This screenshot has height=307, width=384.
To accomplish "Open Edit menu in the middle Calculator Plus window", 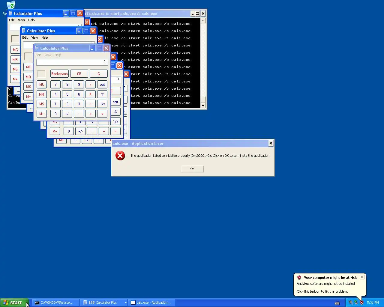I will [25, 37].
